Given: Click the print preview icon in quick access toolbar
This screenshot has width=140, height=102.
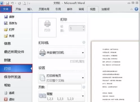Looking at the screenshot, I should (24, 3).
